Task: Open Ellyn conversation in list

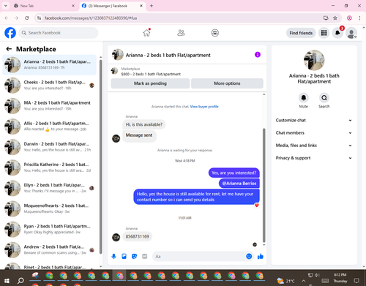Action: pyautogui.click(x=49, y=188)
